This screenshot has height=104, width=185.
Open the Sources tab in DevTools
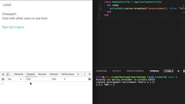42,74
